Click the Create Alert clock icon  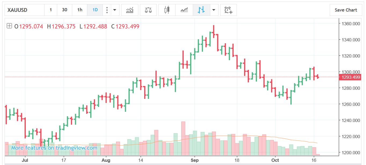(x=228, y=10)
